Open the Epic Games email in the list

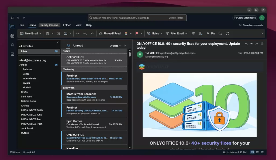94,124
